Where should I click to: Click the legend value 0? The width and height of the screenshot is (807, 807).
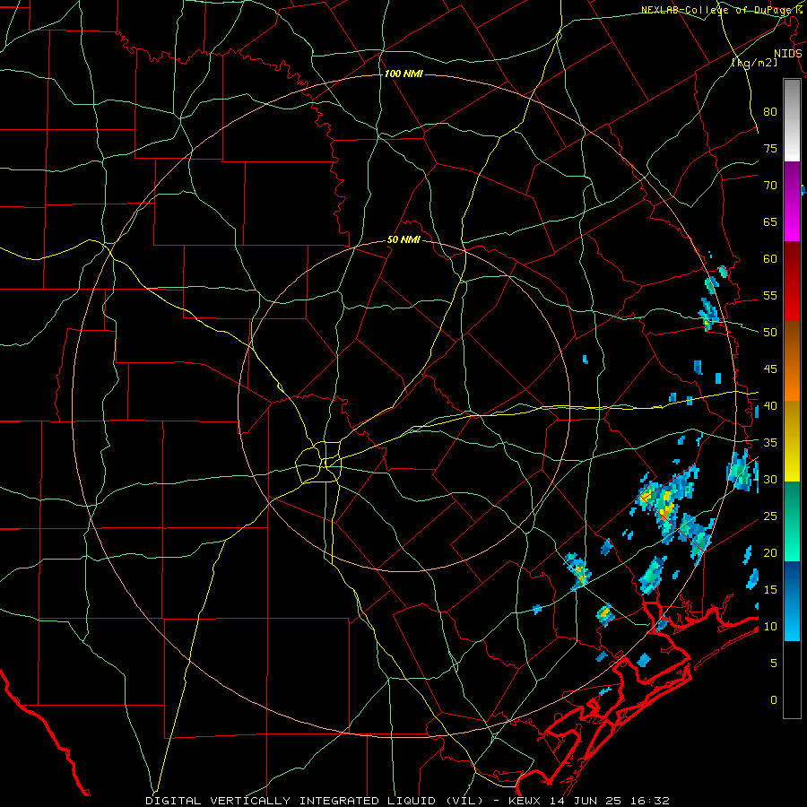coord(774,700)
